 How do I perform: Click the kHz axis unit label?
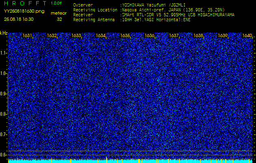pyautogui.click(x=4, y=33)
